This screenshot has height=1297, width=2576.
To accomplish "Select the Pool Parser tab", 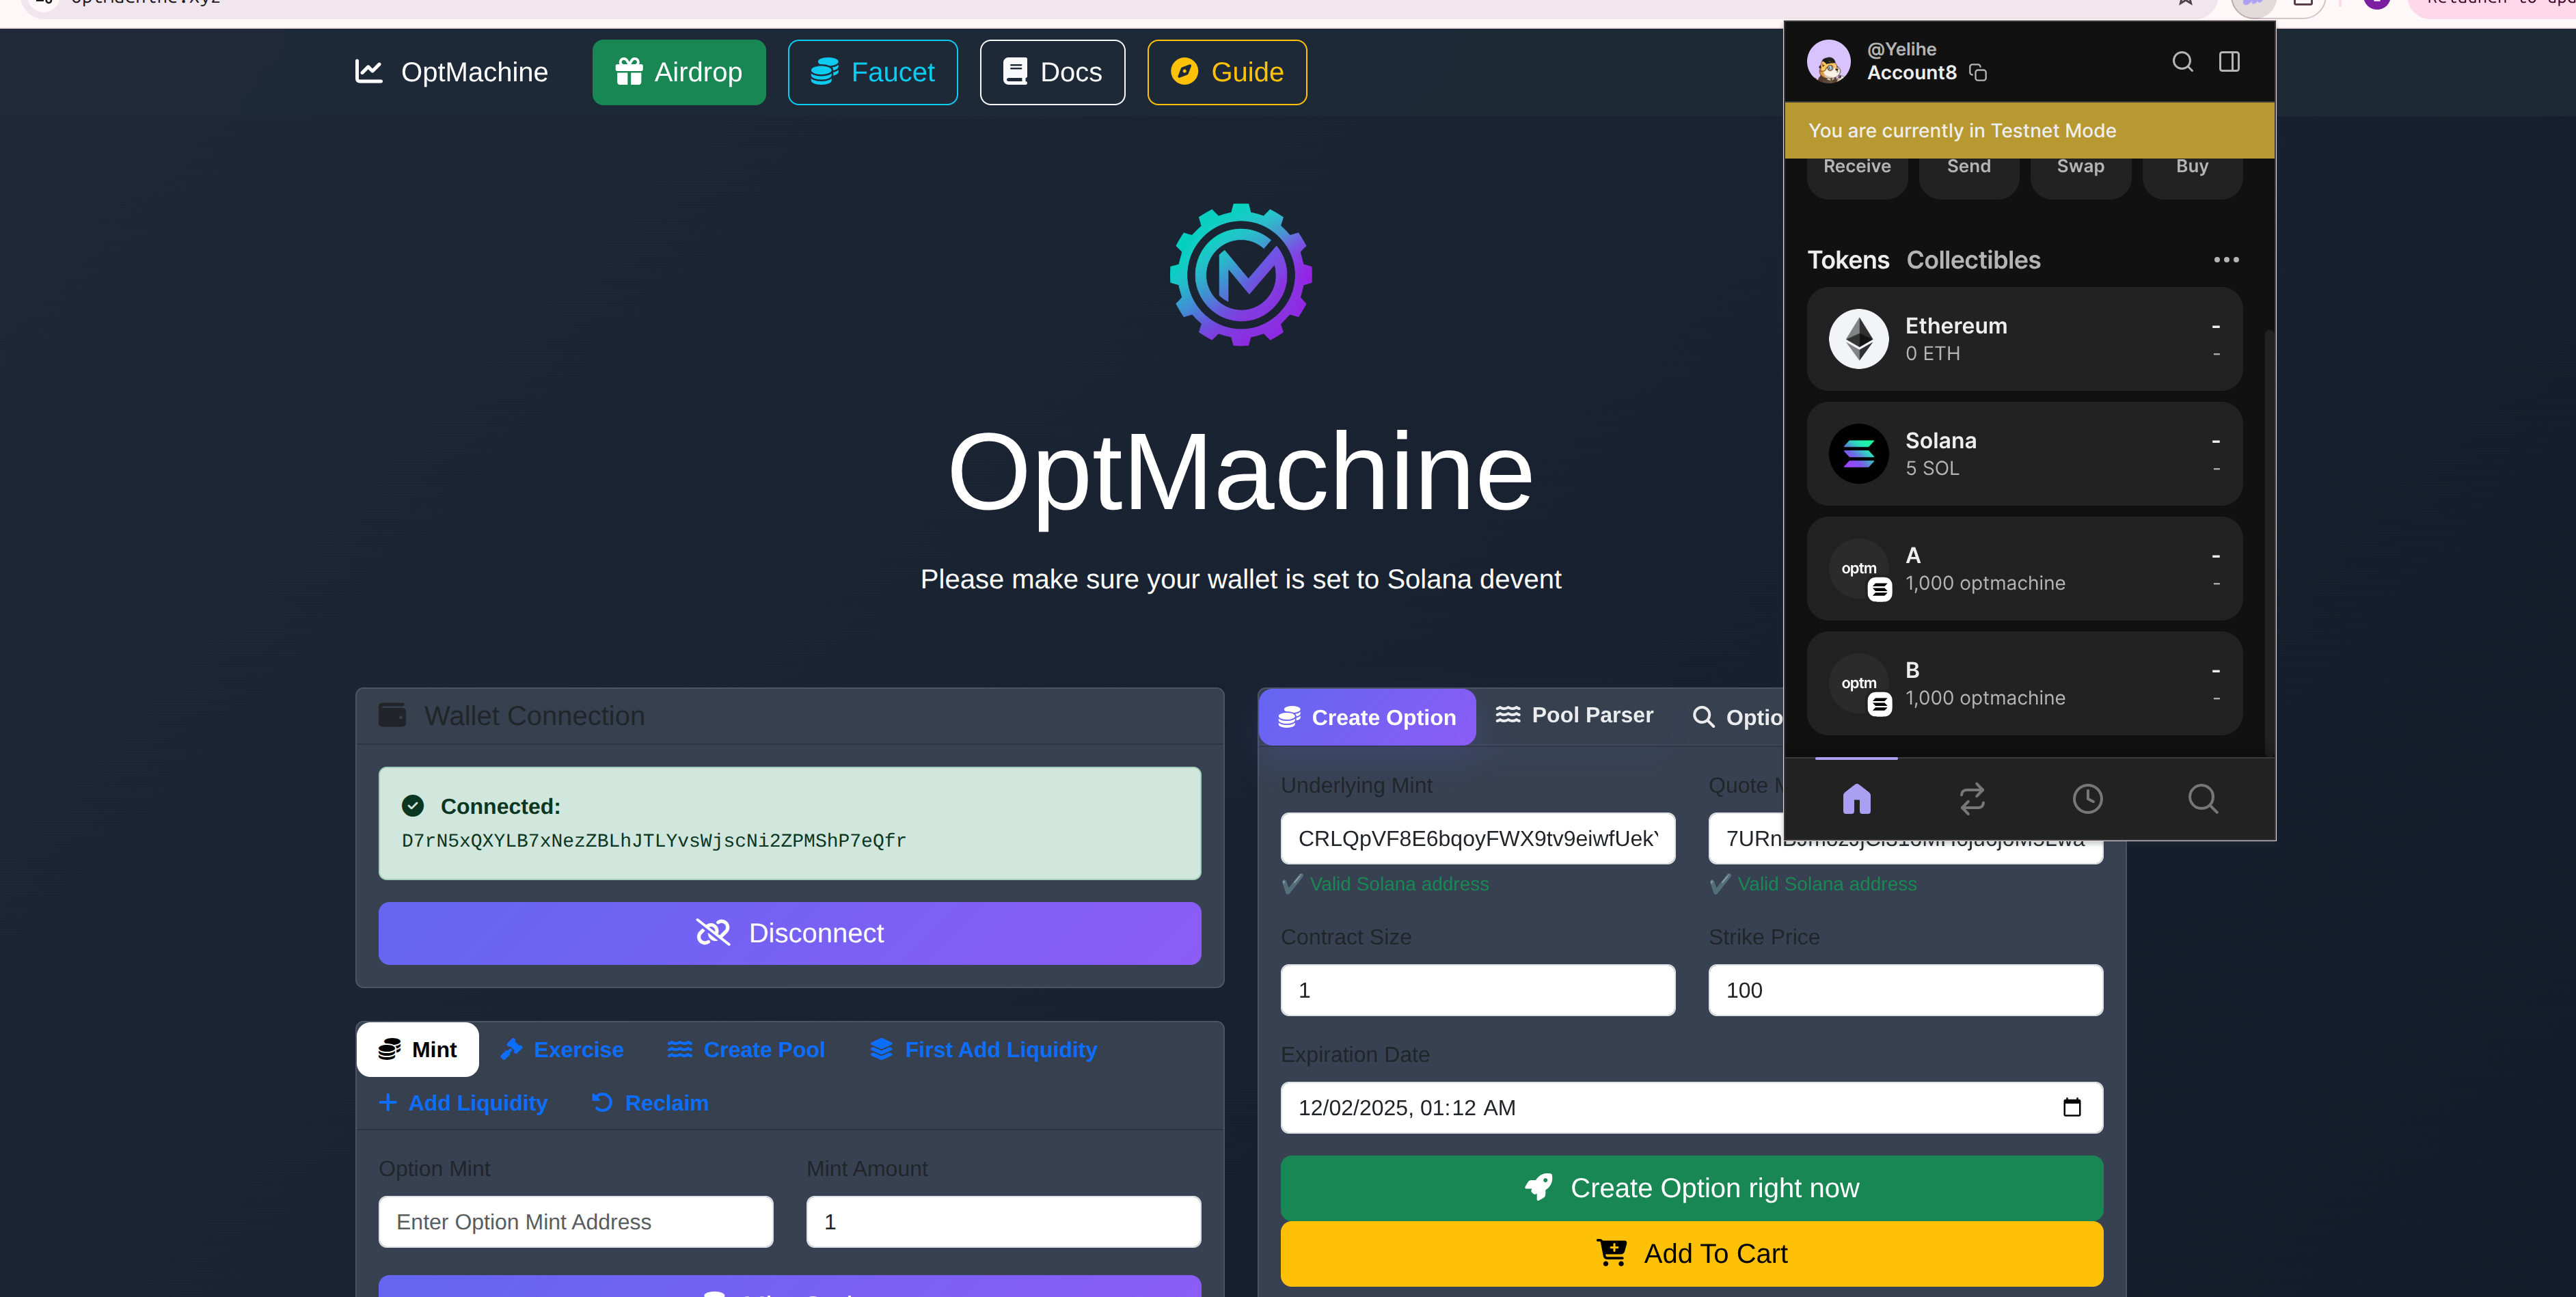I will click(x=1574, y=716).
